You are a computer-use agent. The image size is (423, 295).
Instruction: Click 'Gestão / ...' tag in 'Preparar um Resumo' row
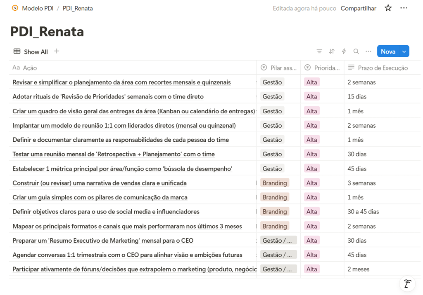coord(278,240)
